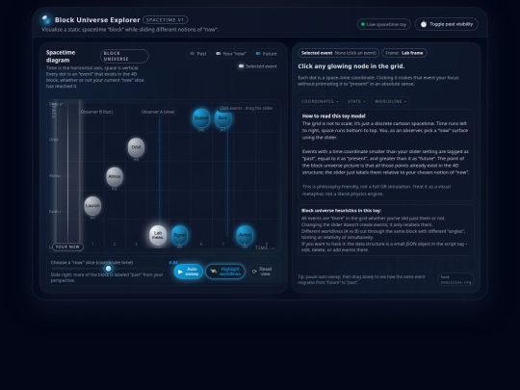
Task: Click the Frame: Lab frame pill
Action: tap(404, 53)
